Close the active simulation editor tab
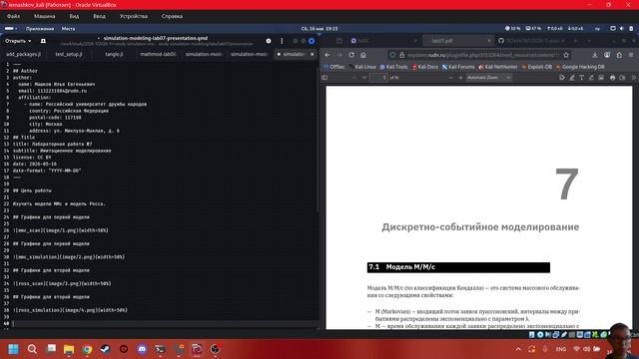The width and height of the screenshot is (639, 359). coord(313,54)
